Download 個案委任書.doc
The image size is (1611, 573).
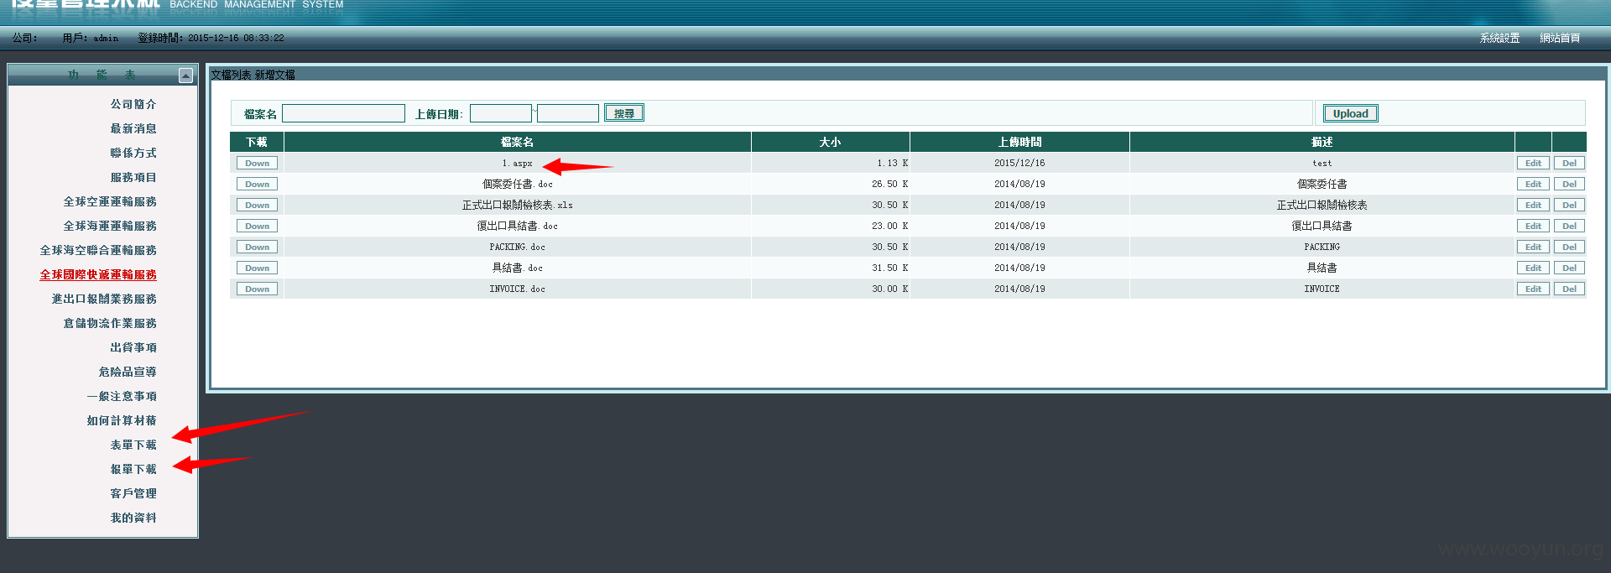click(x=258, y=185)
